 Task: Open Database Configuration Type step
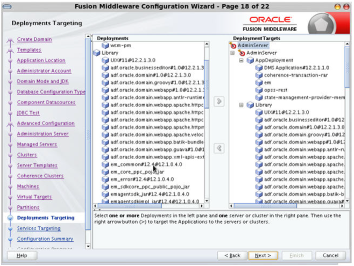click(x=51, y=92)
